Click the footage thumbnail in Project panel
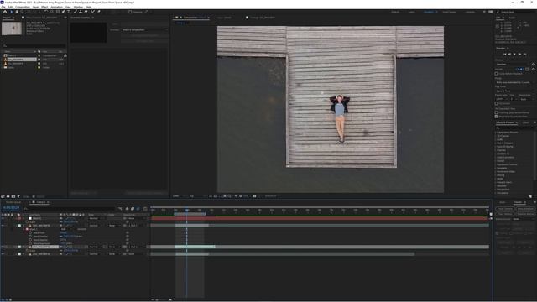Viewport: 537px width, 302px height. 12,29
